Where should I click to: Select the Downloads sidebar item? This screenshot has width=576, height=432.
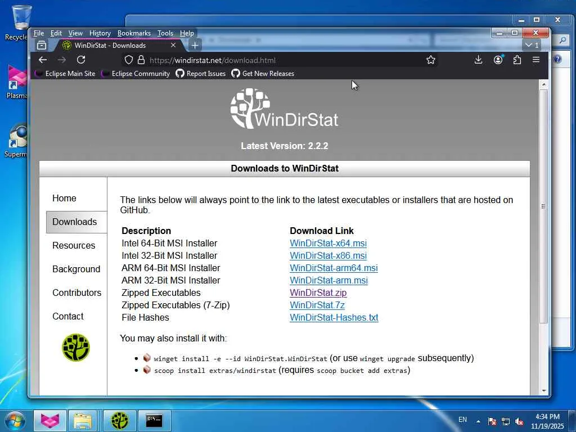[76, 222]
